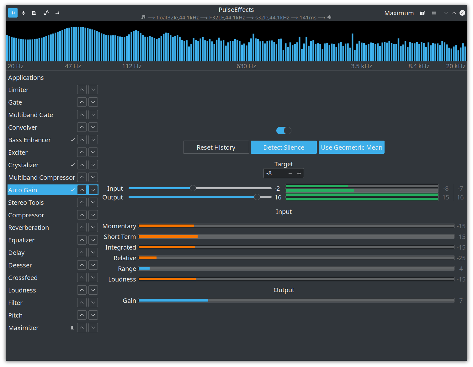Screen dimensions: 473x367
Task: Disable the Auto Gain enable switch
Action: pos(284,131)
